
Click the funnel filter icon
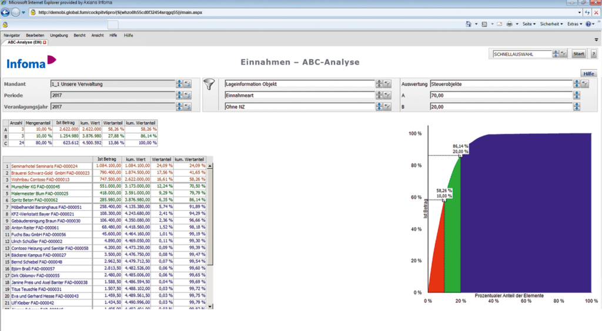(209, 85)
